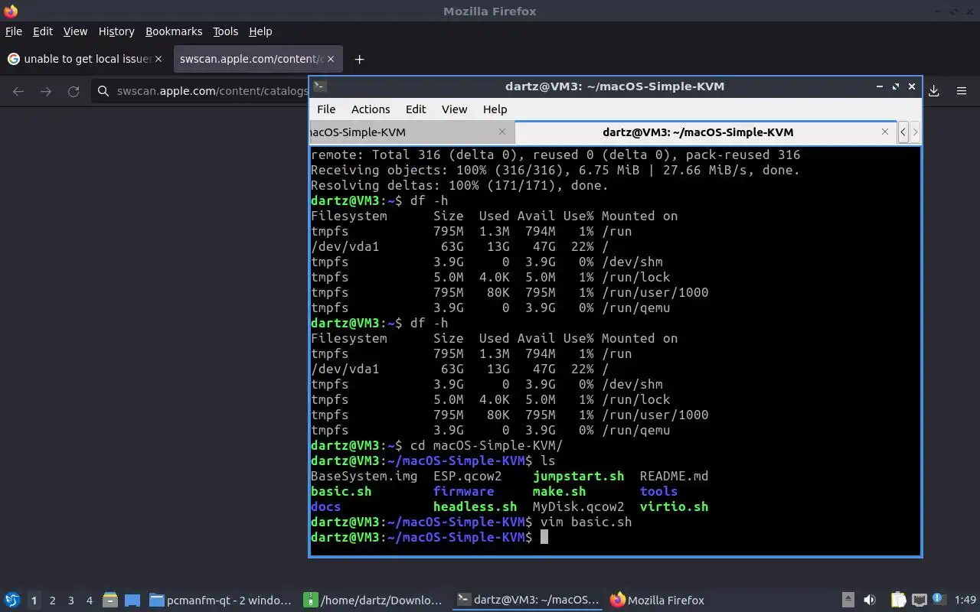Open the volume speaker tray icon

pyautogui.click(x=870, y=601)
